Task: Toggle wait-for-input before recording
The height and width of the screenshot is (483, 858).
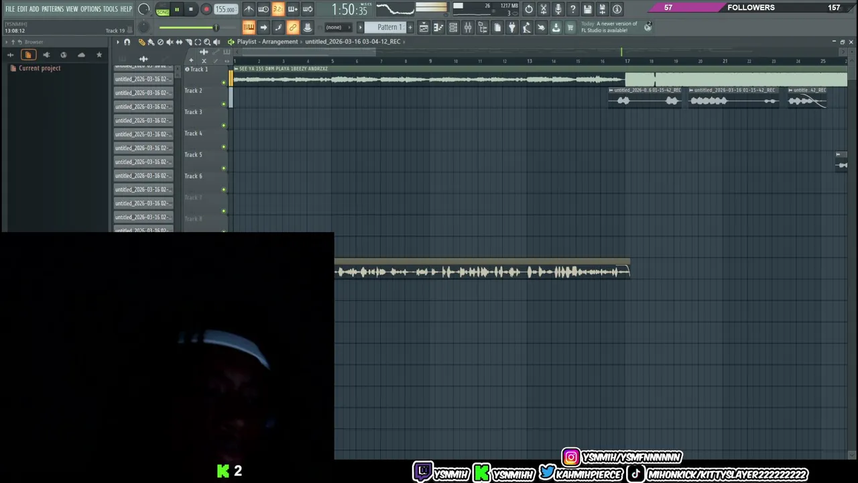Action: coord(263,9)
